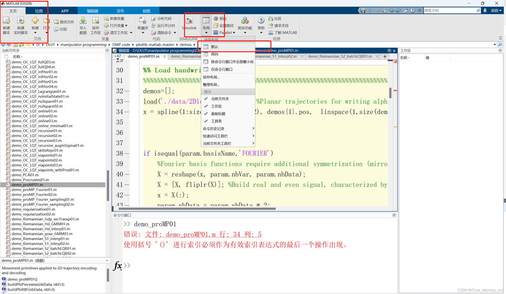Click the Layout (布局) toolstrip button
Viewport: 506px width, 294px height.
(206, 25)
